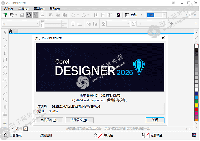Click the Copy icon in toolbar
Viewport: 200px width, 141px height.
[58, 15]
